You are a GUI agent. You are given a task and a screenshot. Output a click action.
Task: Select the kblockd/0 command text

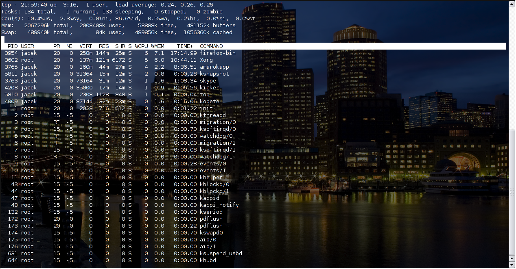[214, 184]
